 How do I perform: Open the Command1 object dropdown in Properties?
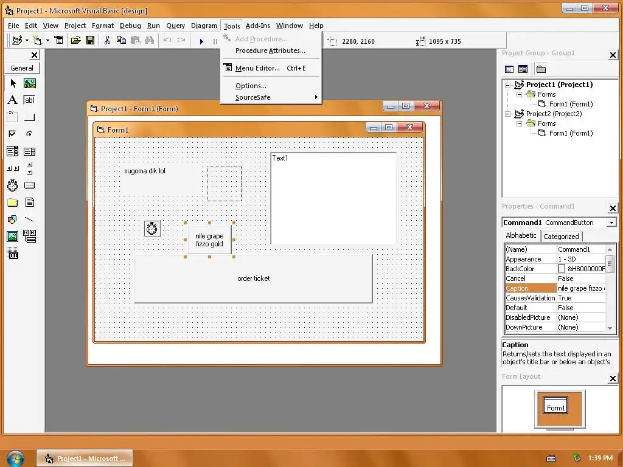[612, 223]
